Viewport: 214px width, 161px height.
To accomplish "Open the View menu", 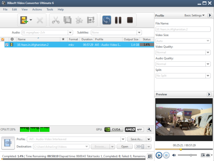I will [25, 9].
